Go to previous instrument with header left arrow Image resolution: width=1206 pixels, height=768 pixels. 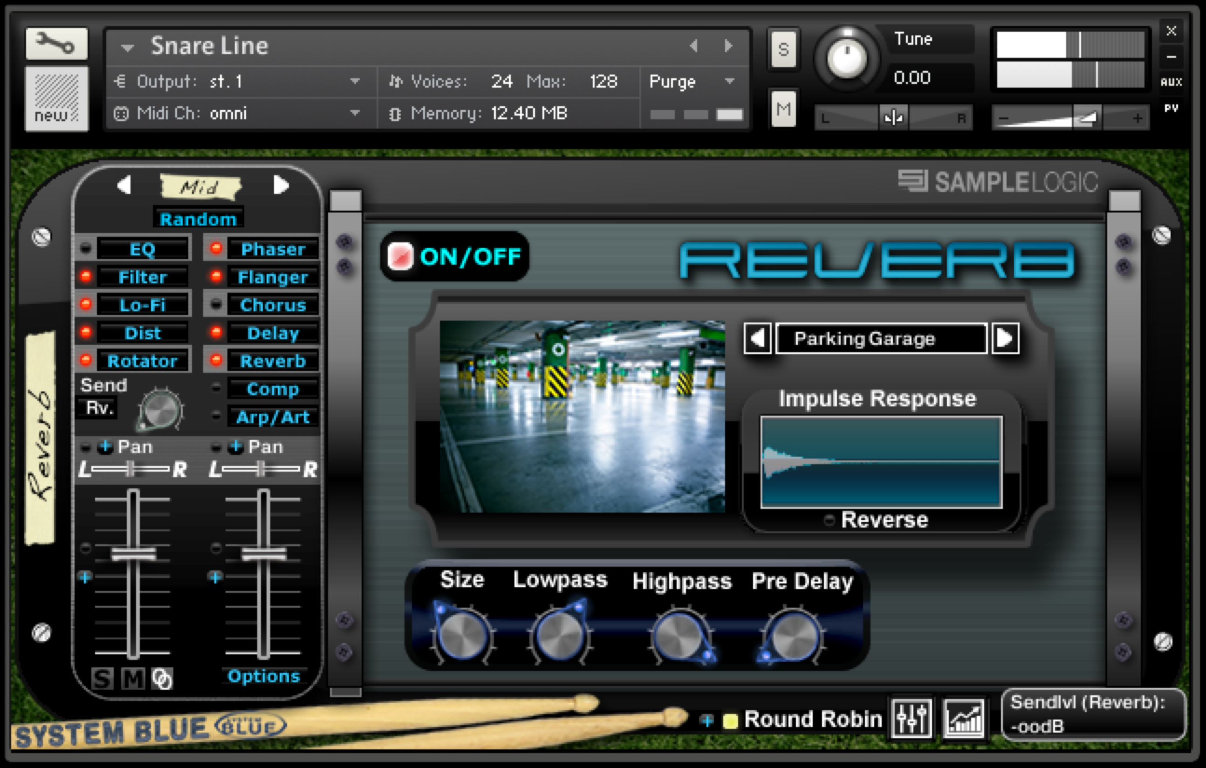click(x=694, y=46)
